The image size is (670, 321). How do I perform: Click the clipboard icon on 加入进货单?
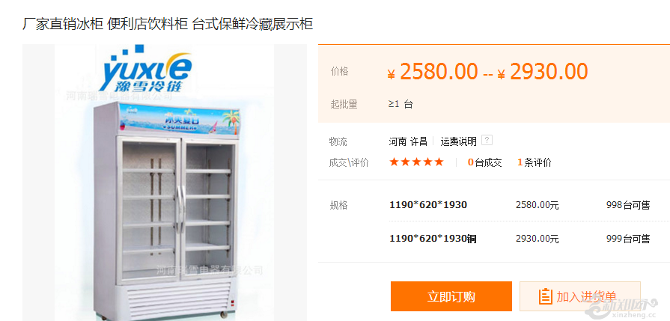coord(545,296)
